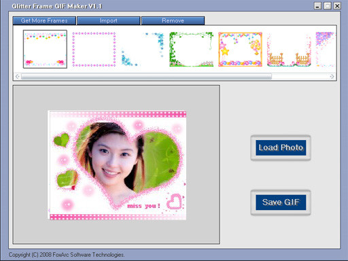Image resolution: width=348 pixels, height=261 pixels.
Task: Choose the orange balloons and star frame
Action: click(240, 49)
